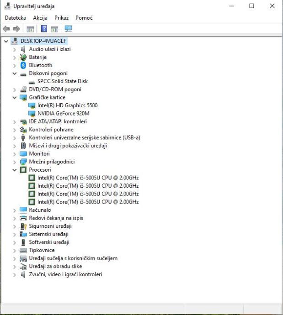This screenshot has height=315, width=283.
Task: Select the Uređaji sučelja s korisničkim sučeljem label
Action: (x=73, y=258)
